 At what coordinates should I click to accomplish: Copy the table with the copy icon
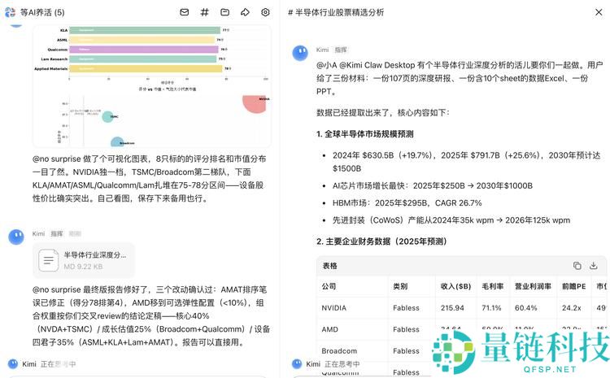[577, 266]
